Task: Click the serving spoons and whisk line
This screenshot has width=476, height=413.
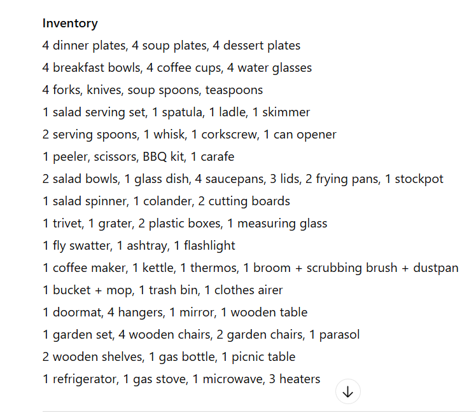Action: 190,135
